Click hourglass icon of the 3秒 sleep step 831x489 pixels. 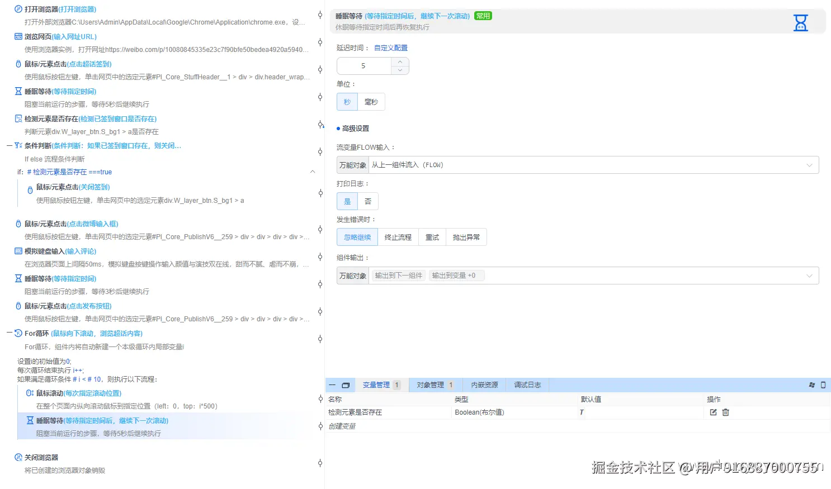pyautogui.click(x=18, y=279)
